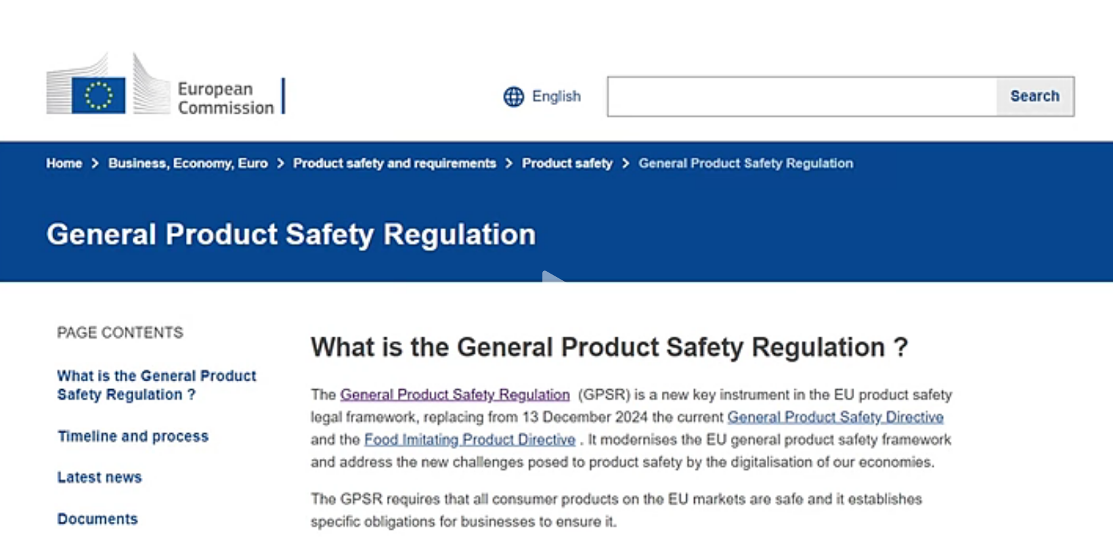Screen dimensions: 1113x552
Task: Open the English language selector
Action: click(542, 96)
